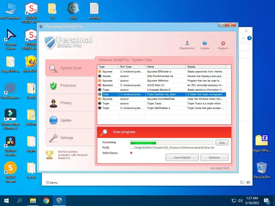Open the Lib folder on the desktop
This screenshot has width=275, height=206.
point(52,11)
